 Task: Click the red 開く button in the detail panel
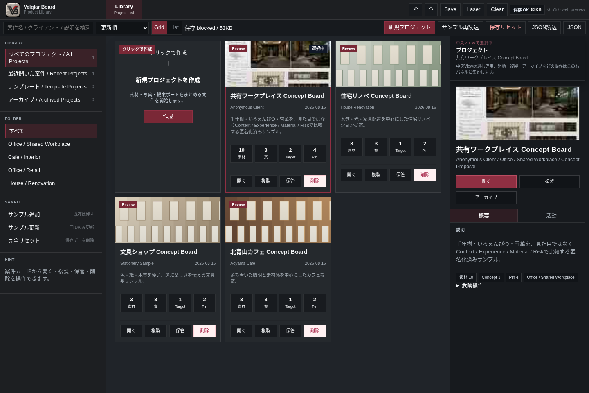[486, 182]
